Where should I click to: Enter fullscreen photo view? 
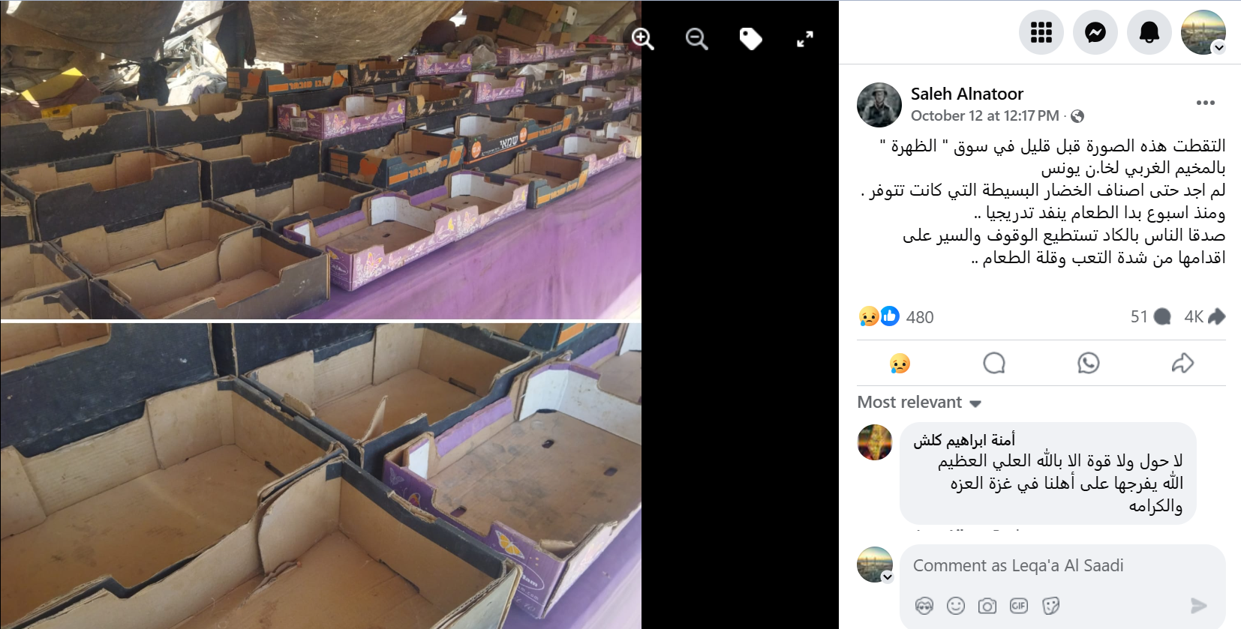point(804,38)
